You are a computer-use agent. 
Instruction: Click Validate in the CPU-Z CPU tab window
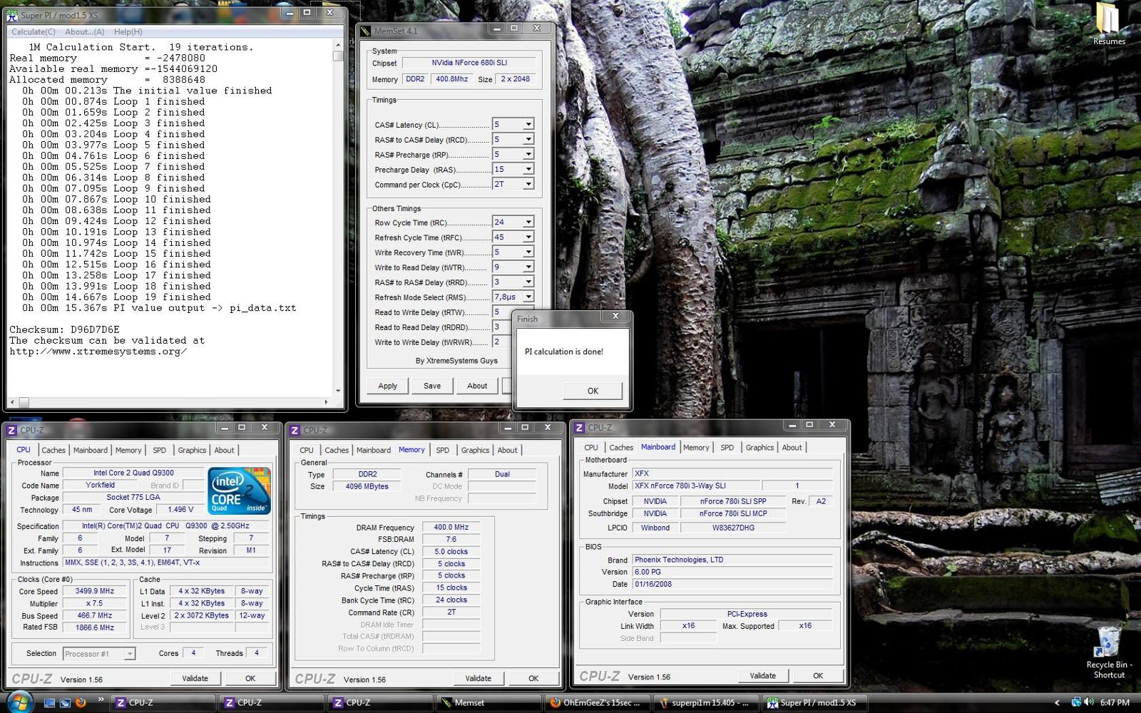195,678
